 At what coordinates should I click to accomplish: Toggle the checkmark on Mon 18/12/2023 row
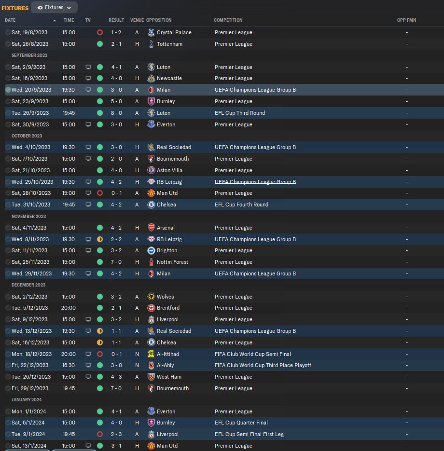[8, 354]
